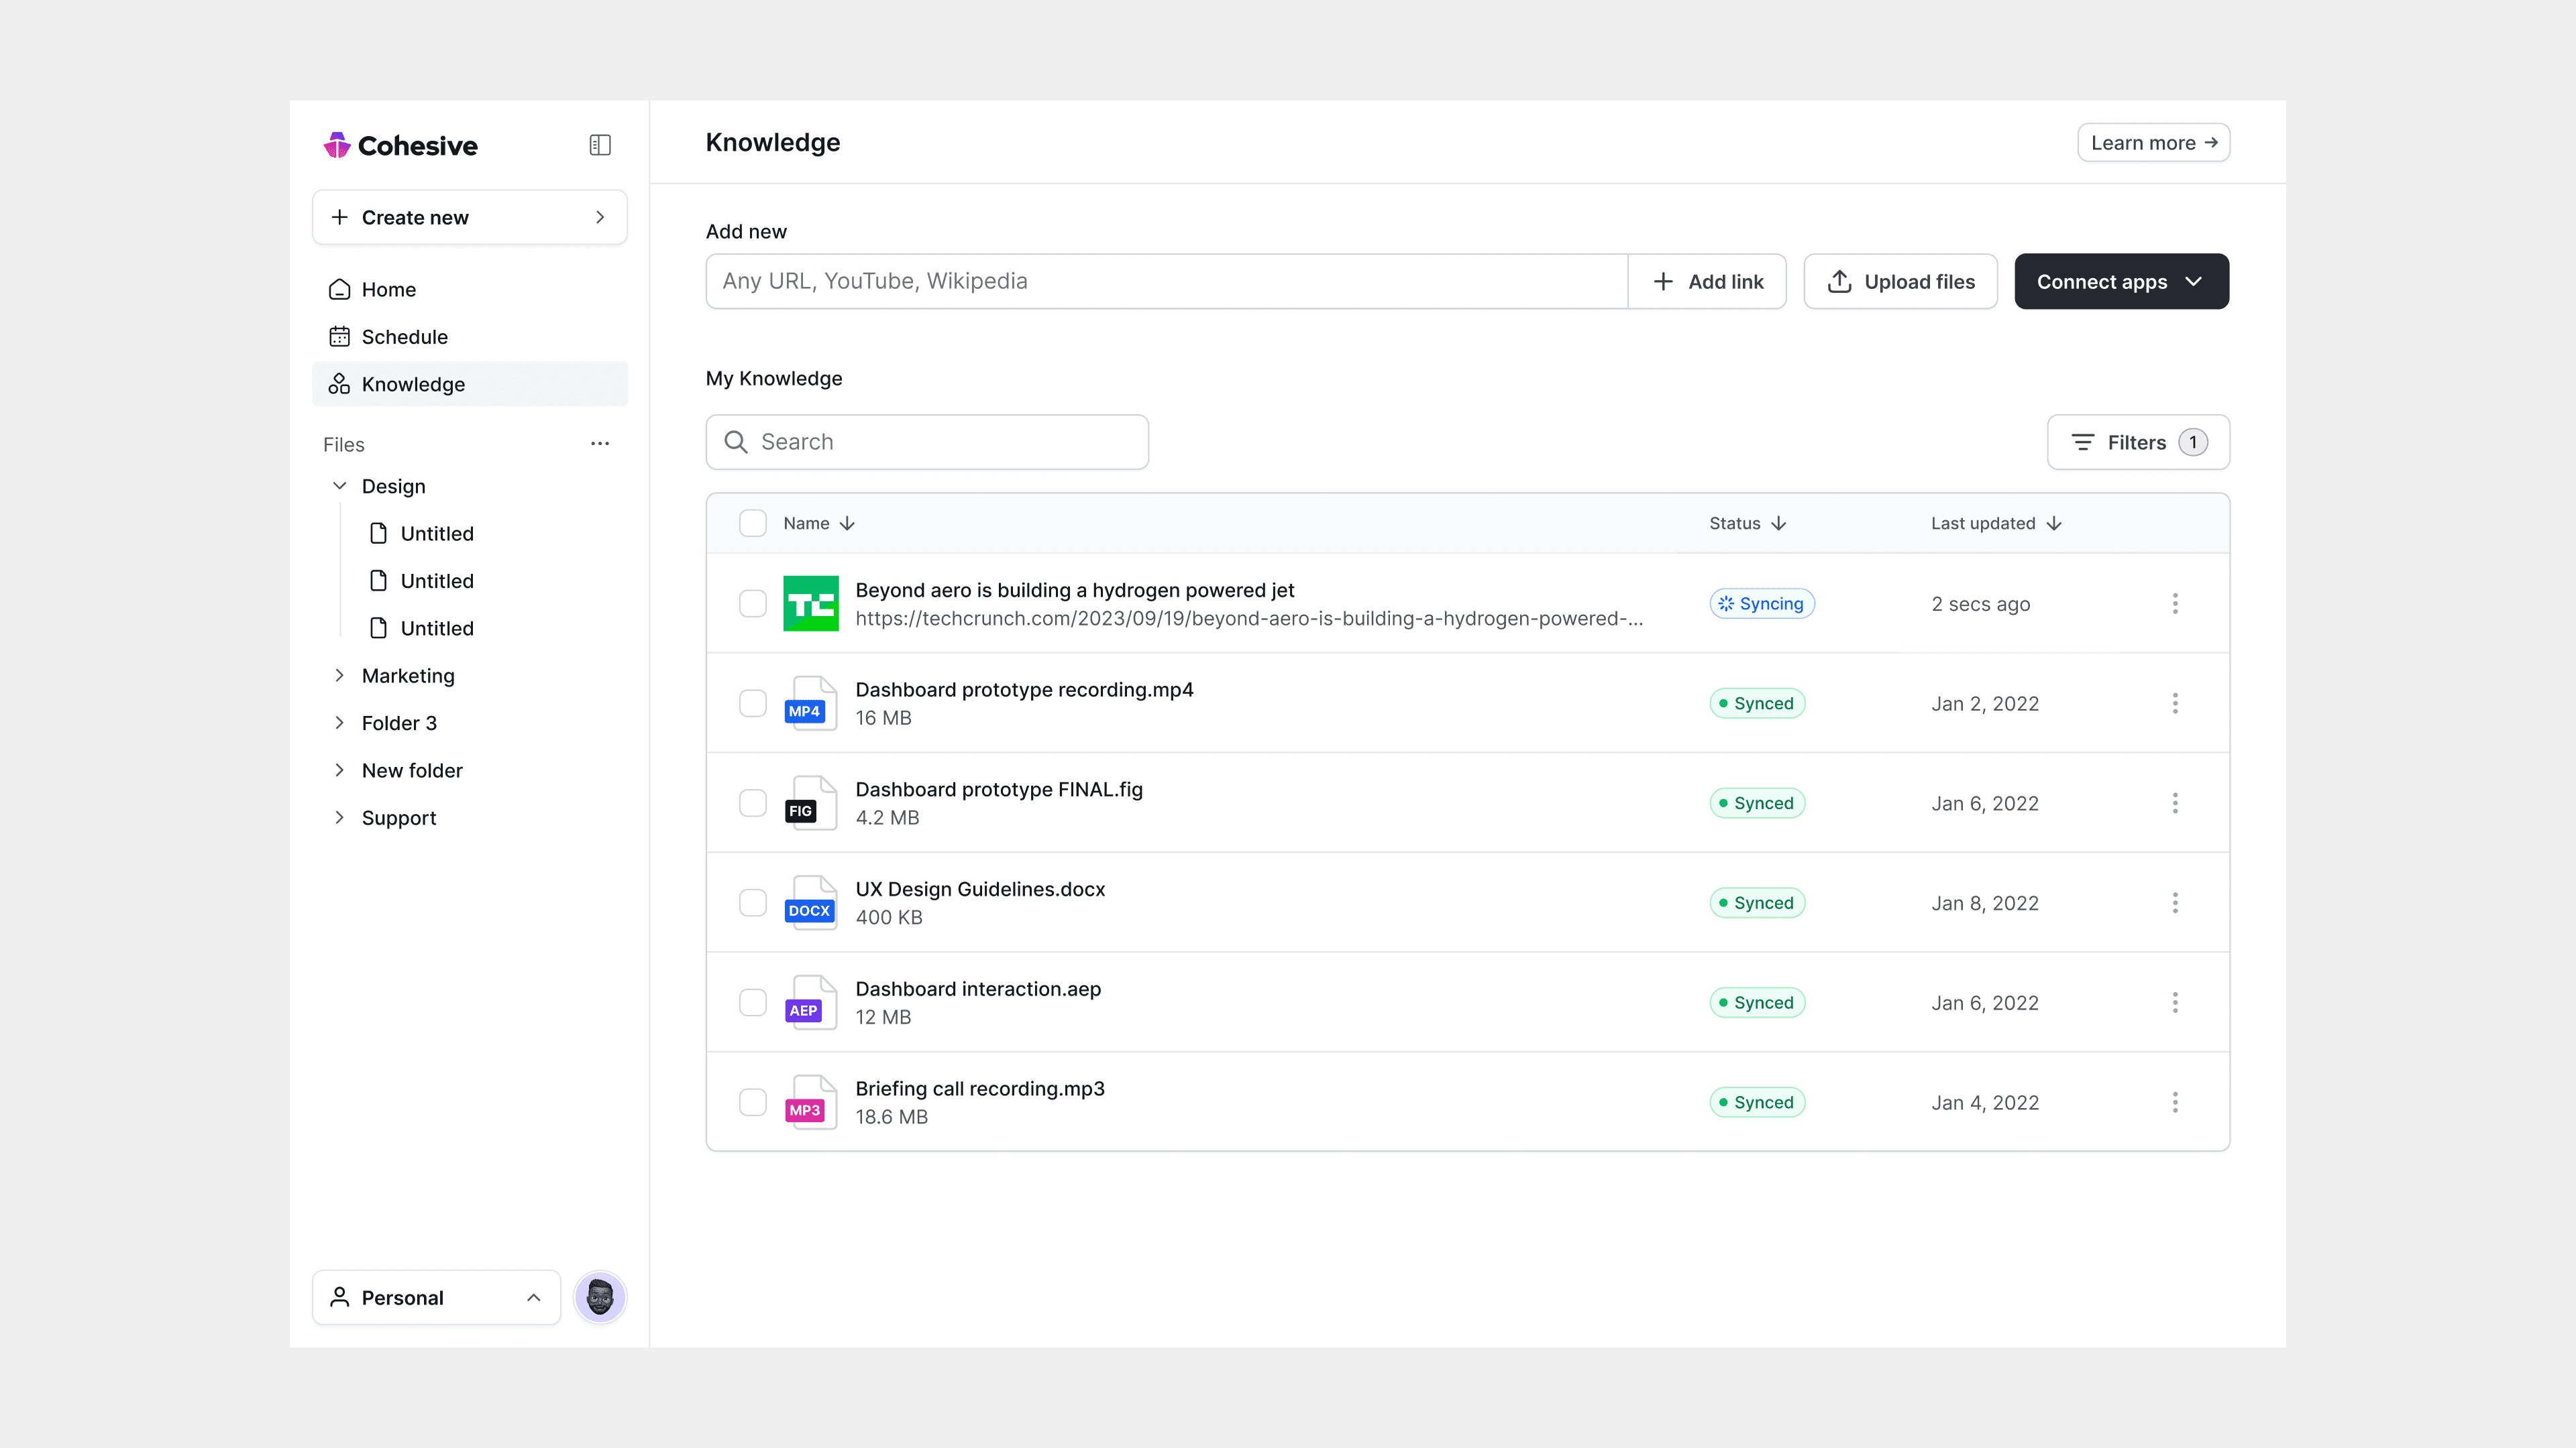Image resolution: width=2576 pixels, height=1448 pixels.
Task: Open the Files section three-dot menu
Action: tap(599, 444)
